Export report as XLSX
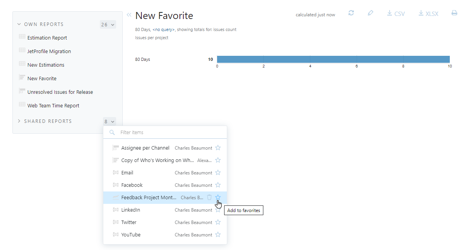470x250 pixels. pos(428,14)
